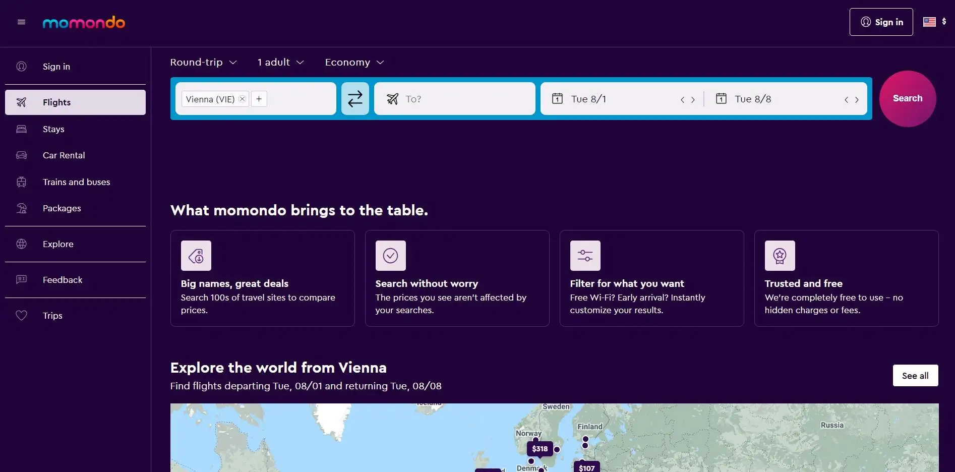The height and width of the screenshot is (472, 955).
Task: Open Car Rental from sidebar
Action: pyautogui.click(x=64, y=155)
